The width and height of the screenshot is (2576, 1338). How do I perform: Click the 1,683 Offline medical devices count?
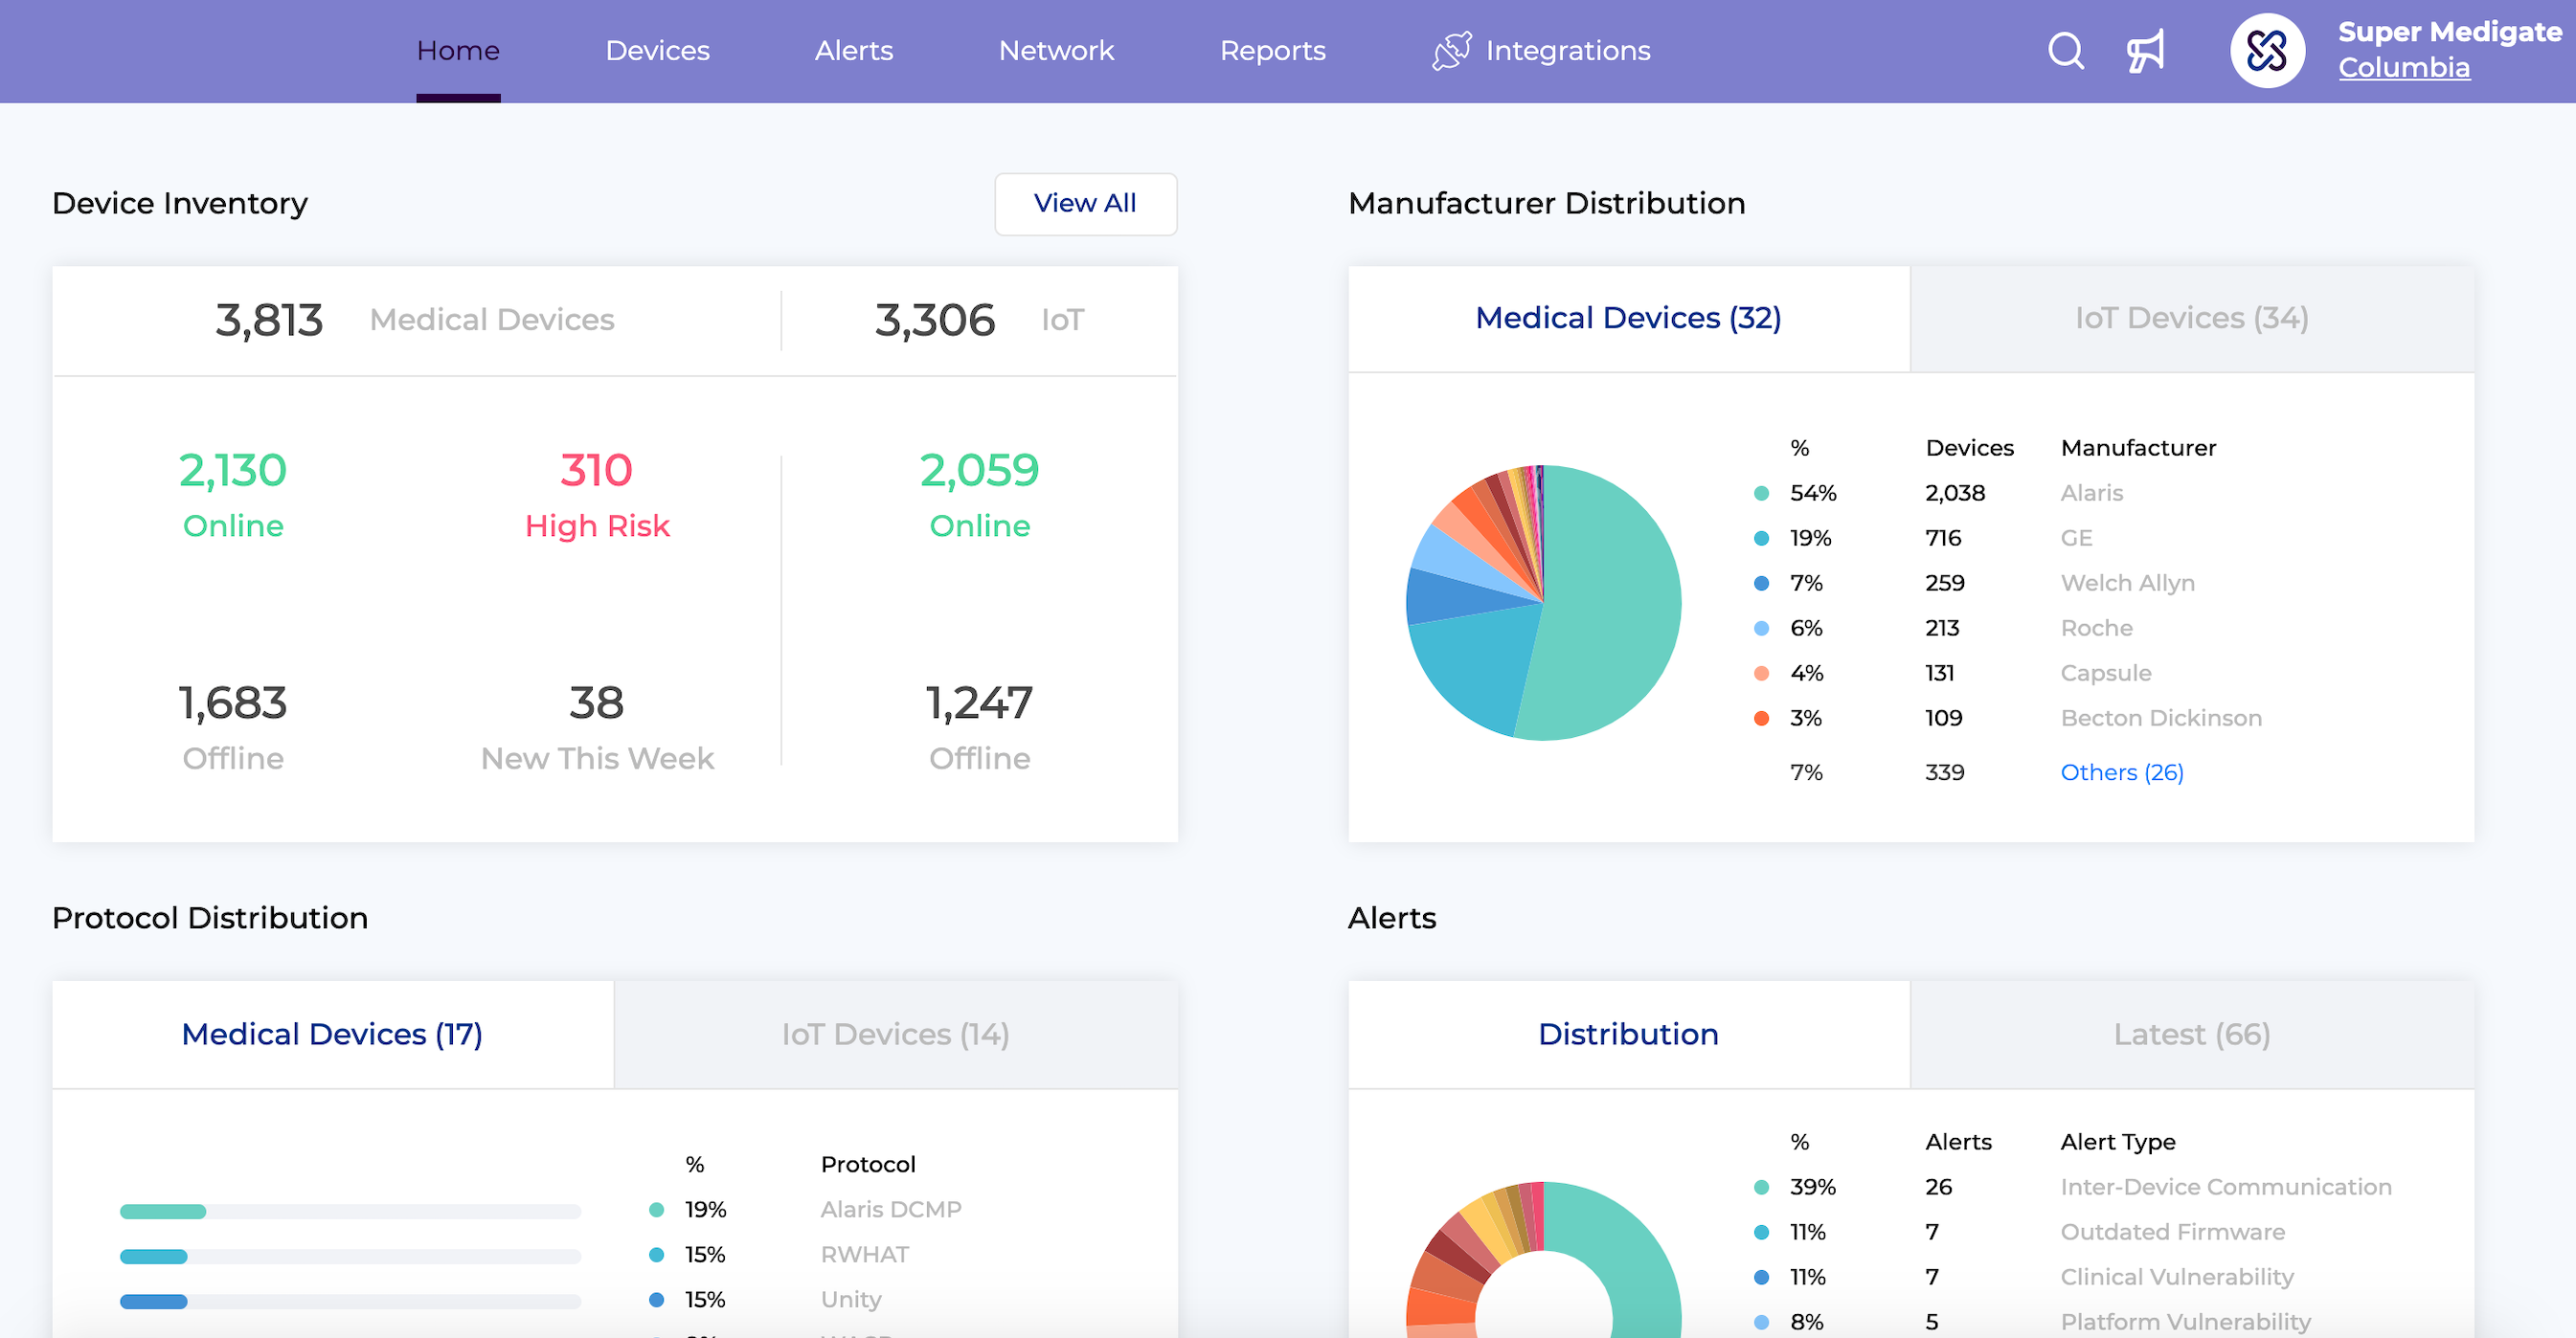coord(233,702)
